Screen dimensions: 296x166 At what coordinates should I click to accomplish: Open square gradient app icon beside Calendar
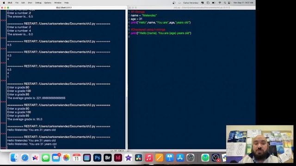(x=87, y=158)
